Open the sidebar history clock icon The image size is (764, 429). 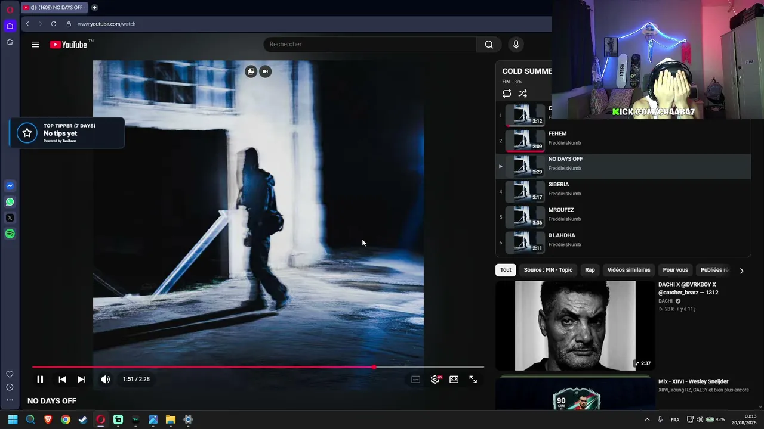[x=10, y=387]
